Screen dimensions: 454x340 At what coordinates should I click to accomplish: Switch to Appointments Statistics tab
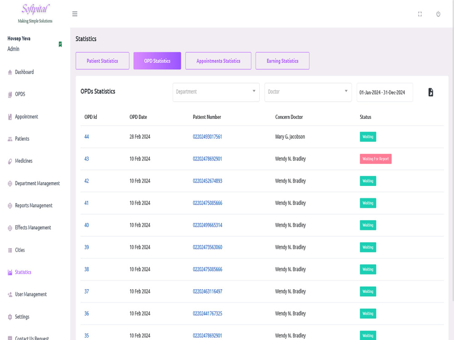(x=218, y=61)
